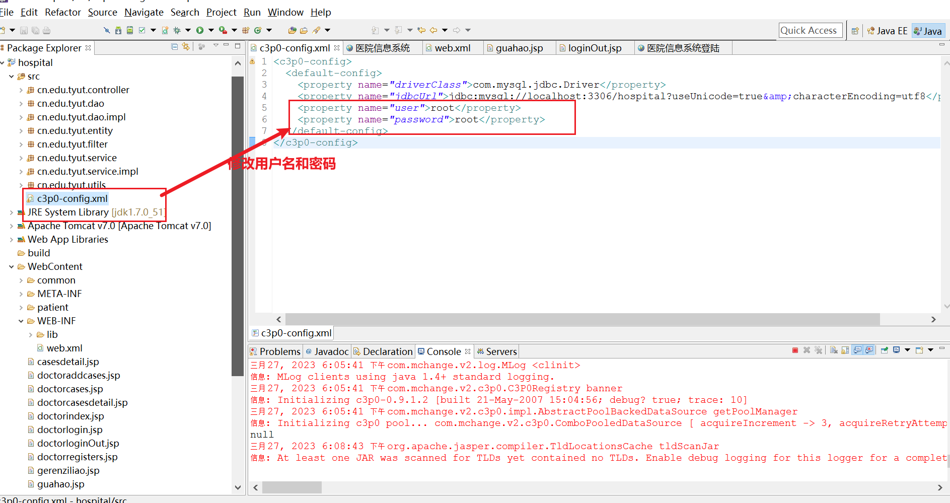Viewport: 950px width, 503px height.
Task: Switch to Java perspective
Action: click(928, 31)
